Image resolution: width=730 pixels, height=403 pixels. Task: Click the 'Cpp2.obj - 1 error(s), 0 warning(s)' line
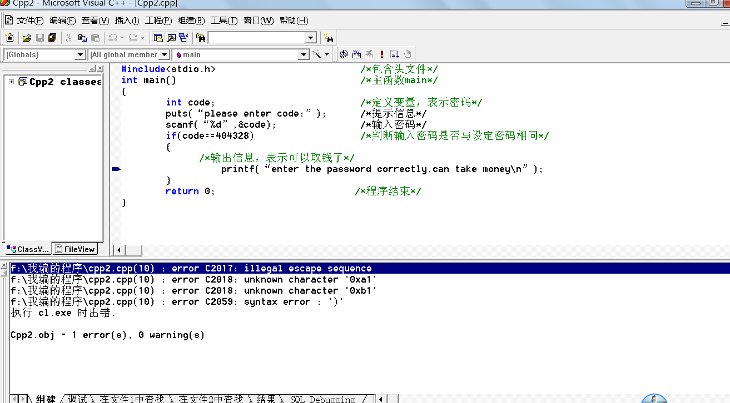(107, 335)
